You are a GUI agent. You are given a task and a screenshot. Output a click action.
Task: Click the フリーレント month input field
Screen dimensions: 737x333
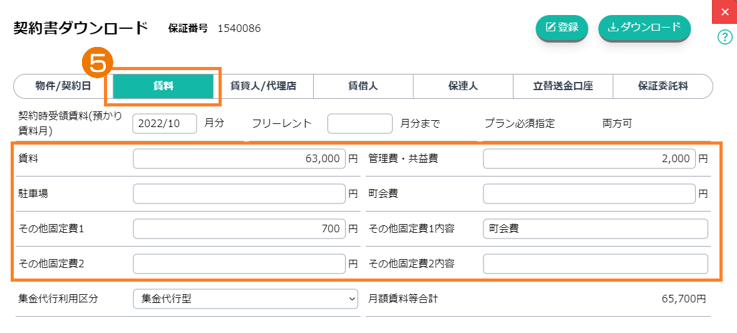(x=360, y=124)
